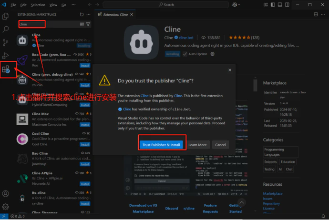This screenshot has width=329, height=220.
Task: Open Source Control view
Action: 5,42
